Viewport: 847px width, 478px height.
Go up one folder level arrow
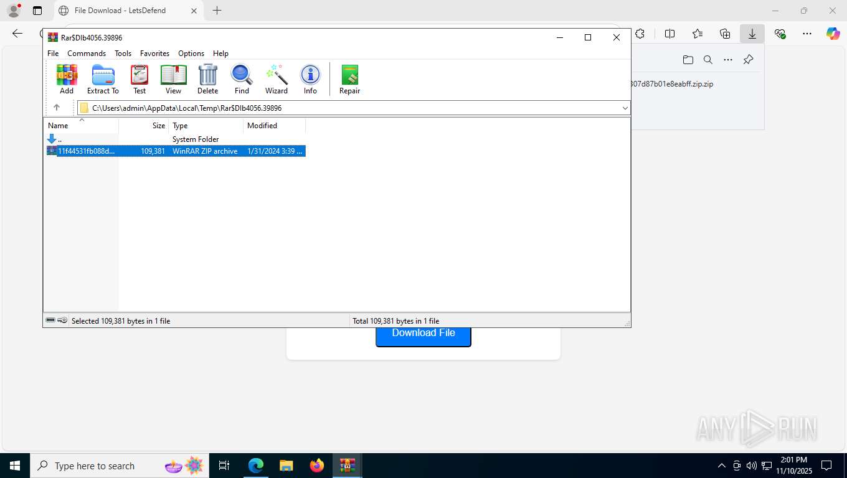coord(57,108)
